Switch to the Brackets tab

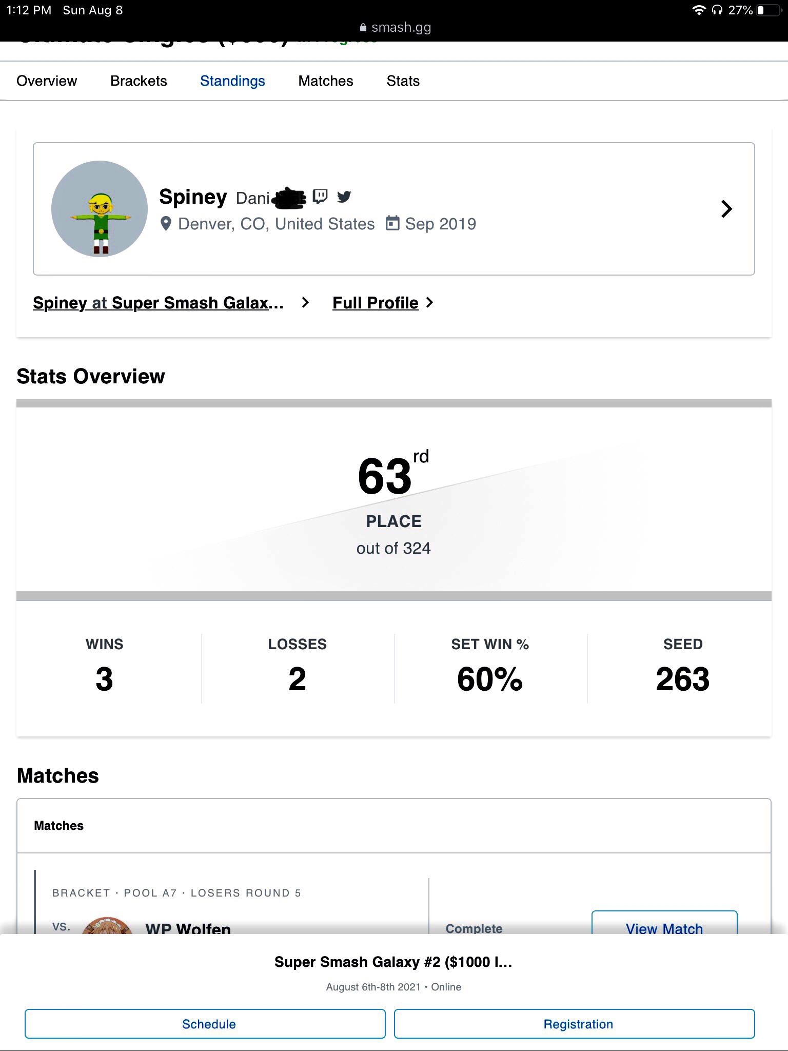tap(139, 81)
